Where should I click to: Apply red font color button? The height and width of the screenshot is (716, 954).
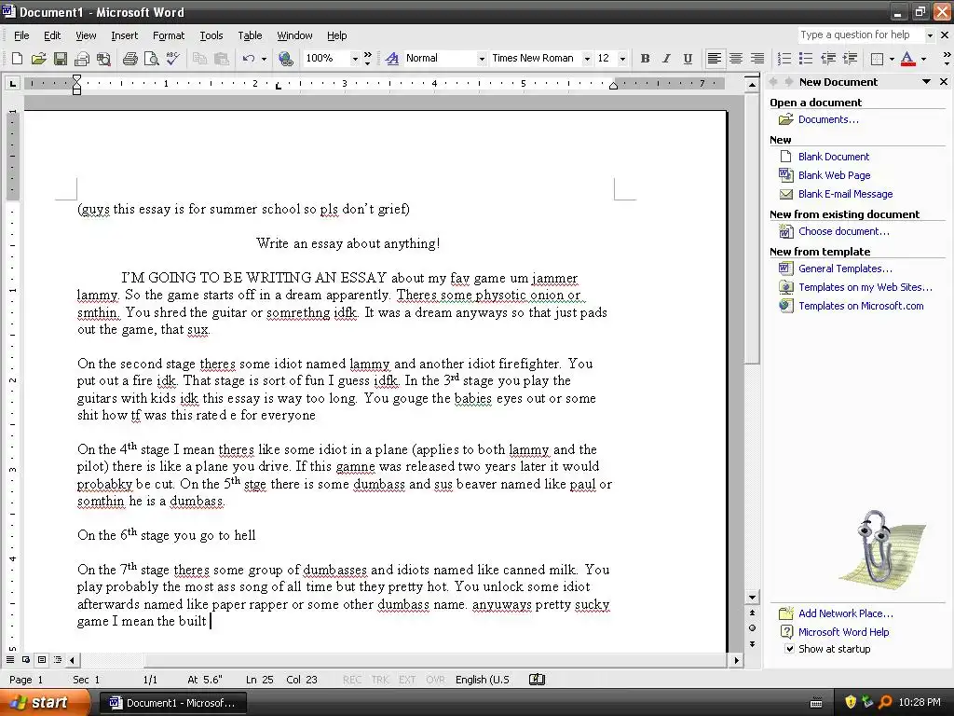tap(907, 59)
